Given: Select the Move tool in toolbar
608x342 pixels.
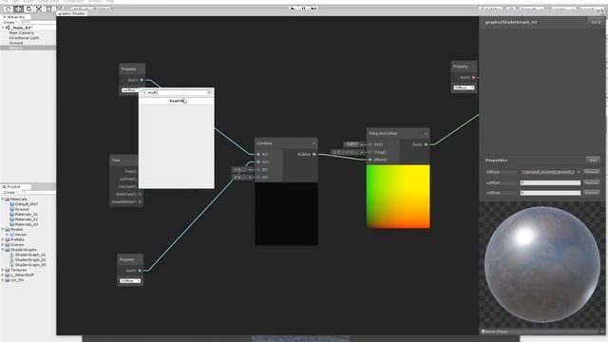Looking at the screenshot, I should click(18, 9).
